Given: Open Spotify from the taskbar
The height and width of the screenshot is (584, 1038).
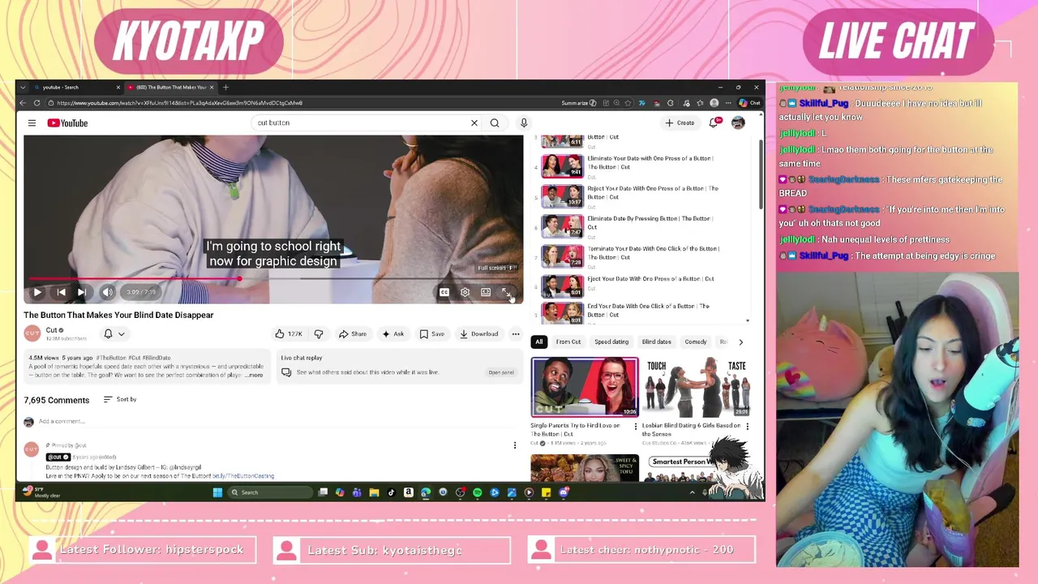Looking at the screenshot, I should [478, 492].
